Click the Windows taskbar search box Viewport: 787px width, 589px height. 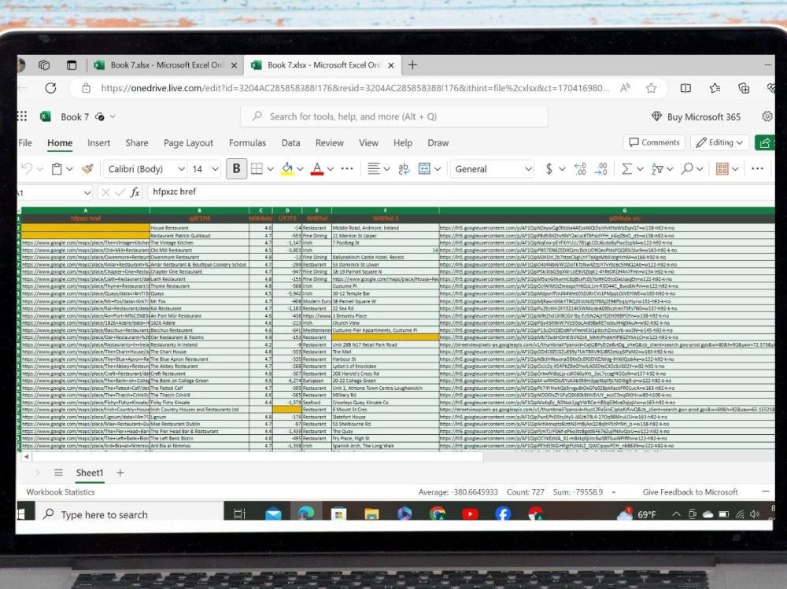(129, 514)
